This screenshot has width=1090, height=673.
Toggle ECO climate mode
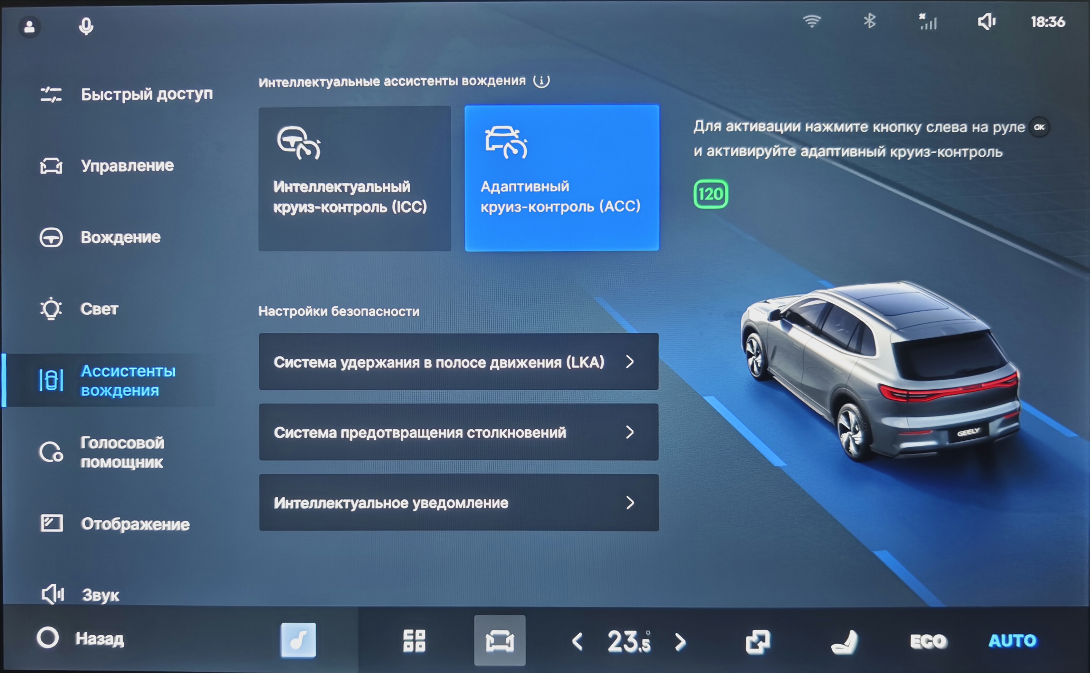click(928, 641)
